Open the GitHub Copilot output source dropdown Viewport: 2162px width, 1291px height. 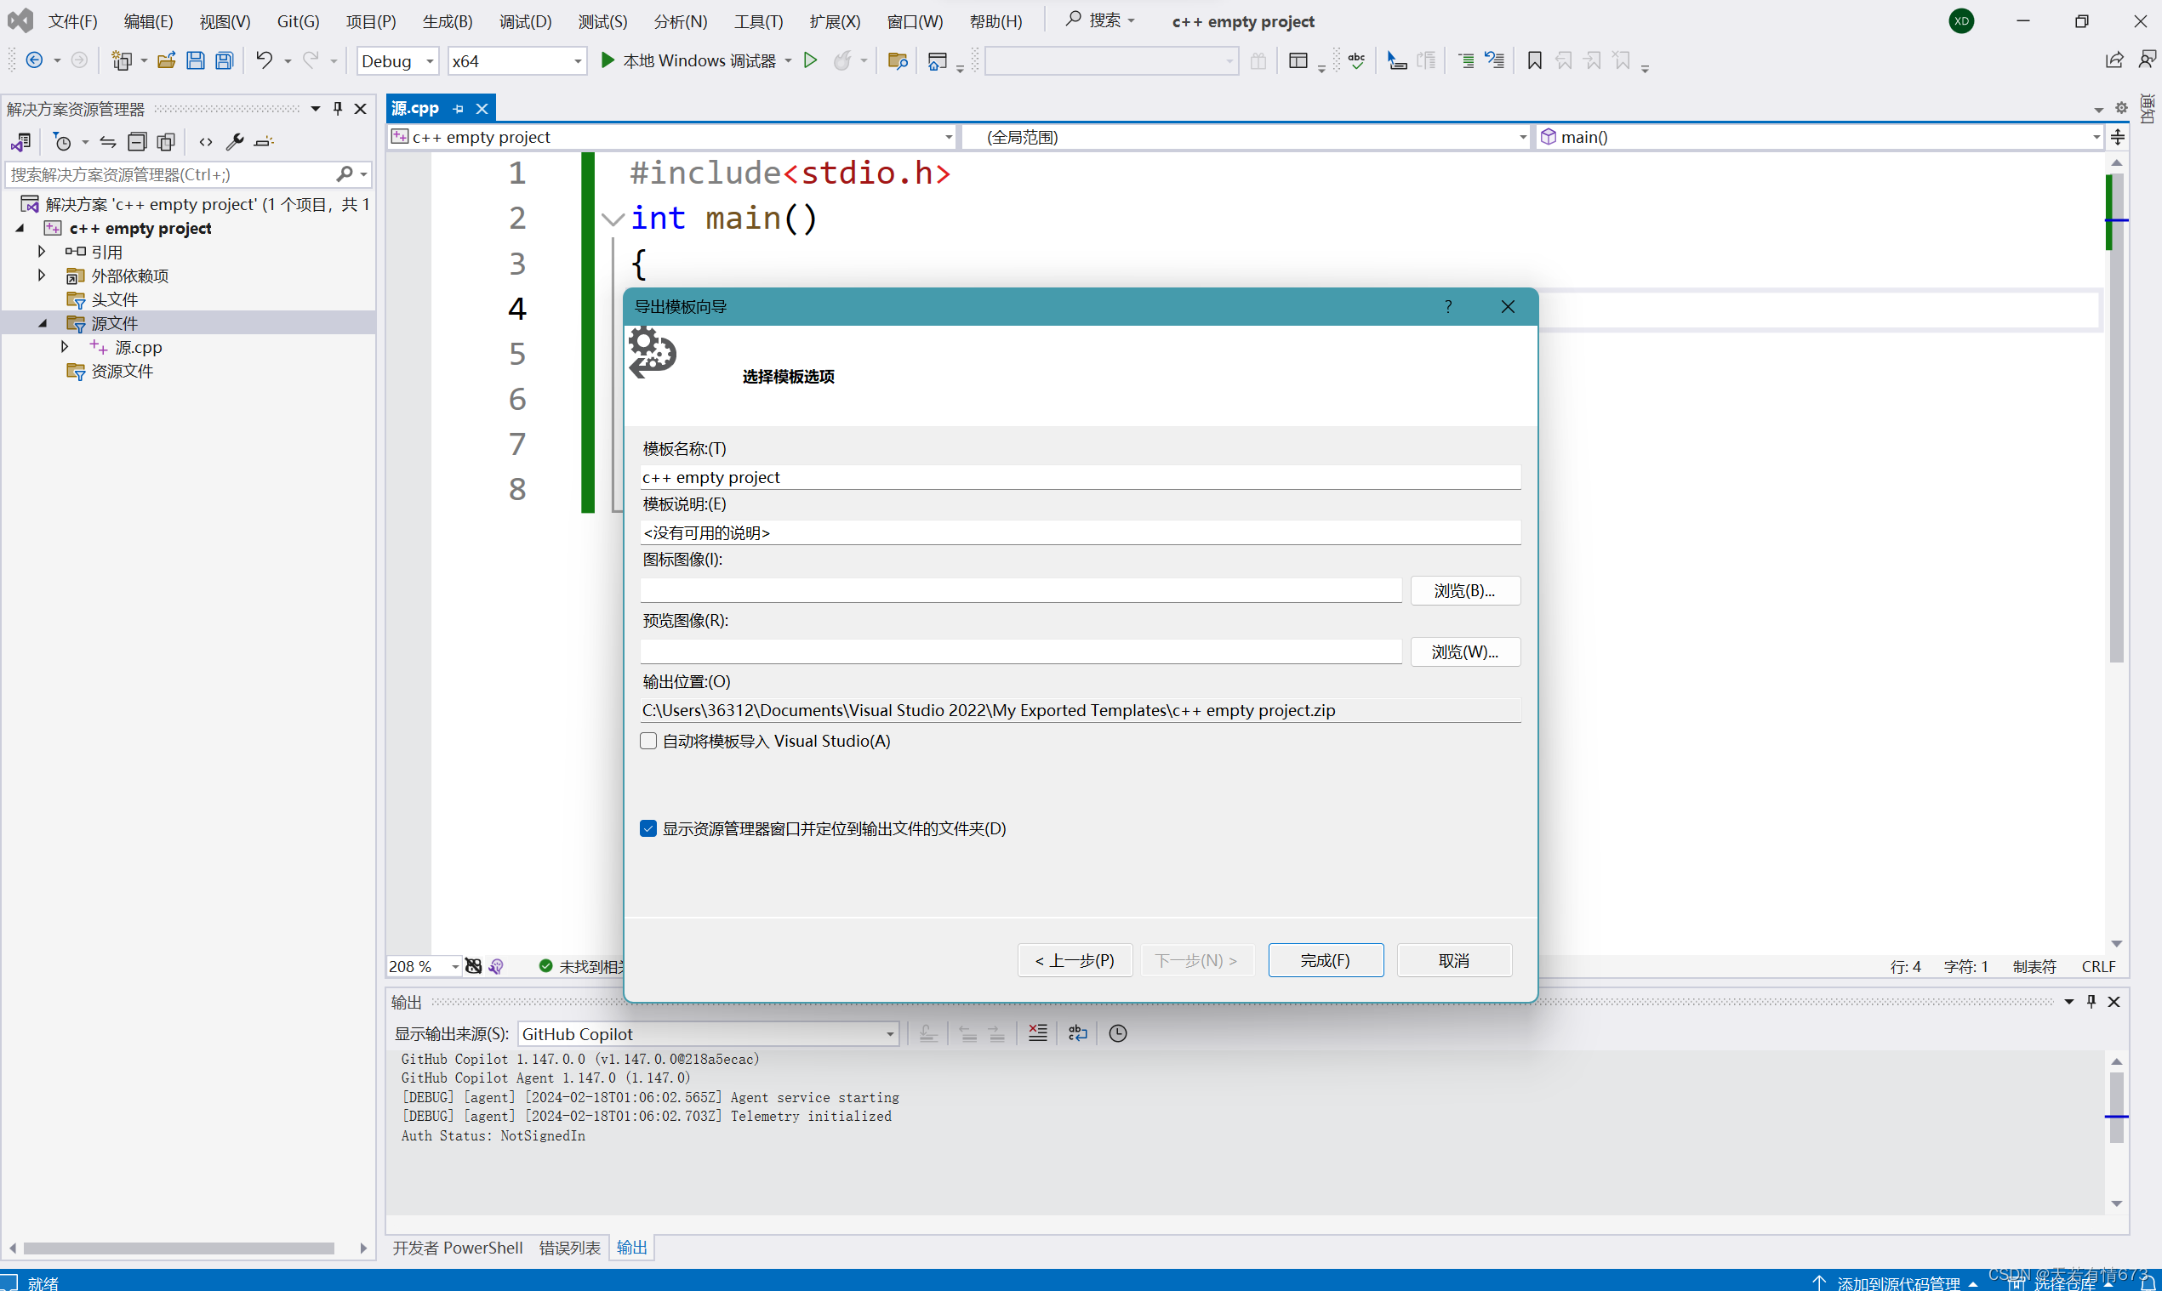(x=889, y=1034)
